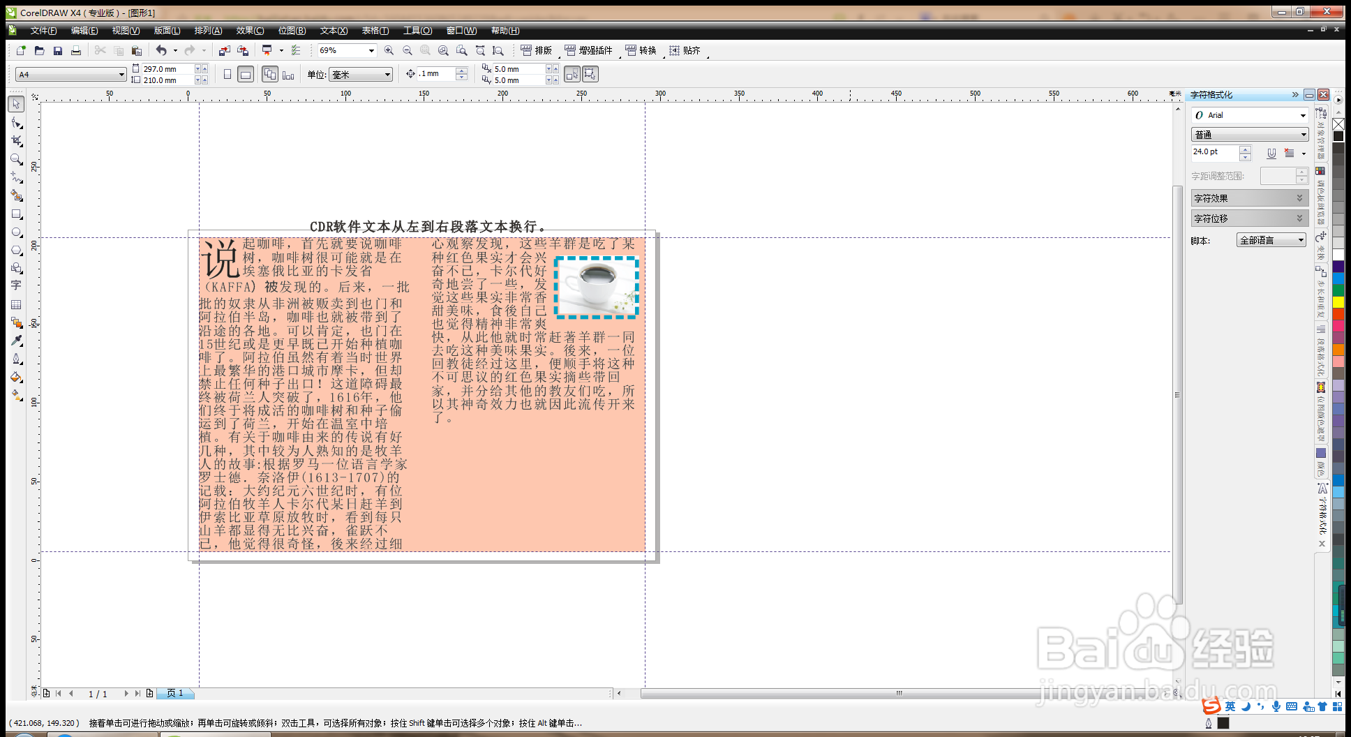Select the Interactive fill tool
Image resolution: width=1351 pixels, height=737 pixels.
pyautogui.click(x=16, y=395)
